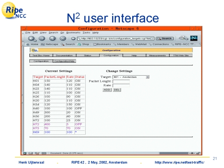Image resolution: width=224 pixels, height=168 pixels.
Task: Click the Search button beside the address bar
Action: coord(164,38)
